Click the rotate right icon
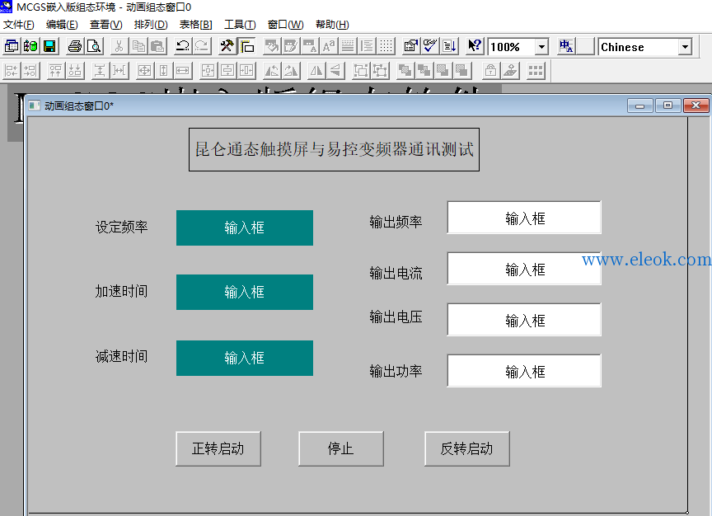This screenshot has width=712, height=516. 291,71
